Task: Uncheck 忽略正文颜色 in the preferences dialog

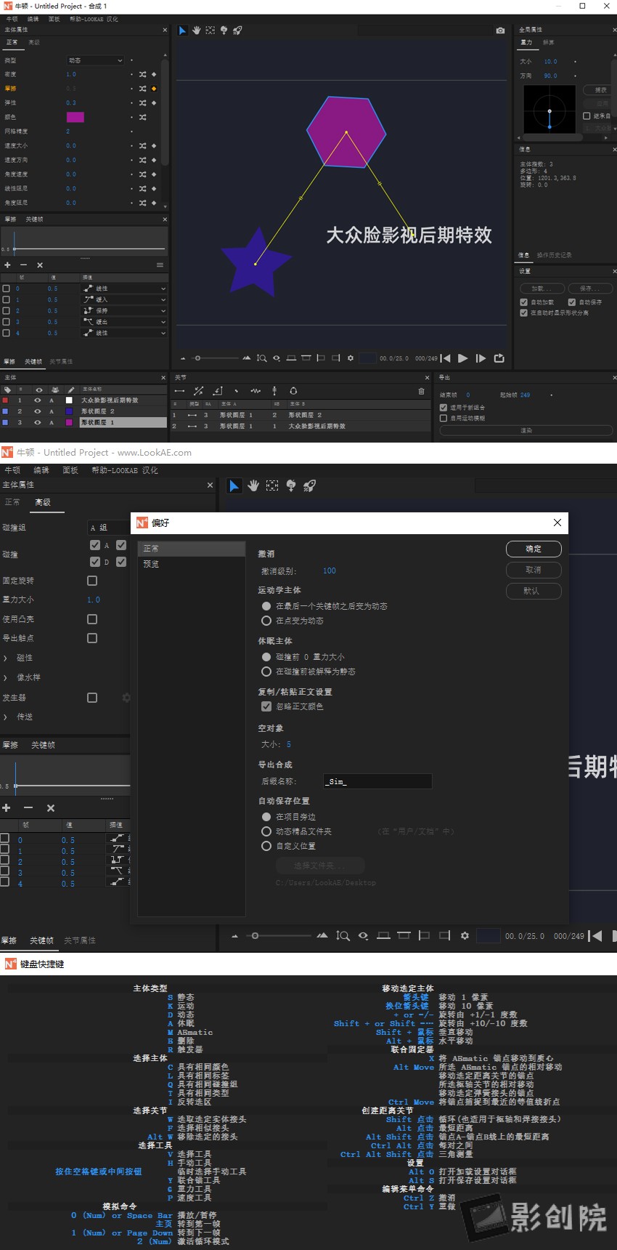Action: (x=266, y=706)
